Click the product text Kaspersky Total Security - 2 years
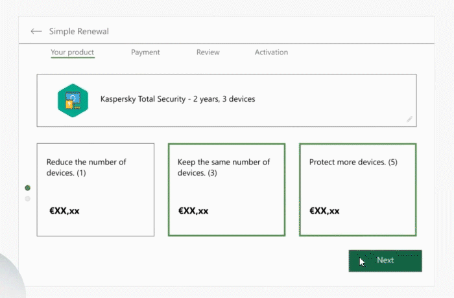 pyautogui.click(x=160, y=99)
